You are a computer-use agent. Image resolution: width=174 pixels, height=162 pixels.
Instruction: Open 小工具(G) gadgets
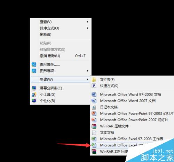[61, 94]
